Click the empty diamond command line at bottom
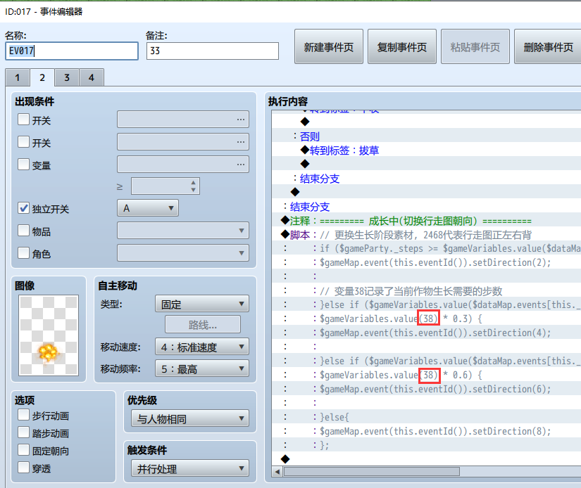Screen dimensions: 581x488 [x=426, y=459]
